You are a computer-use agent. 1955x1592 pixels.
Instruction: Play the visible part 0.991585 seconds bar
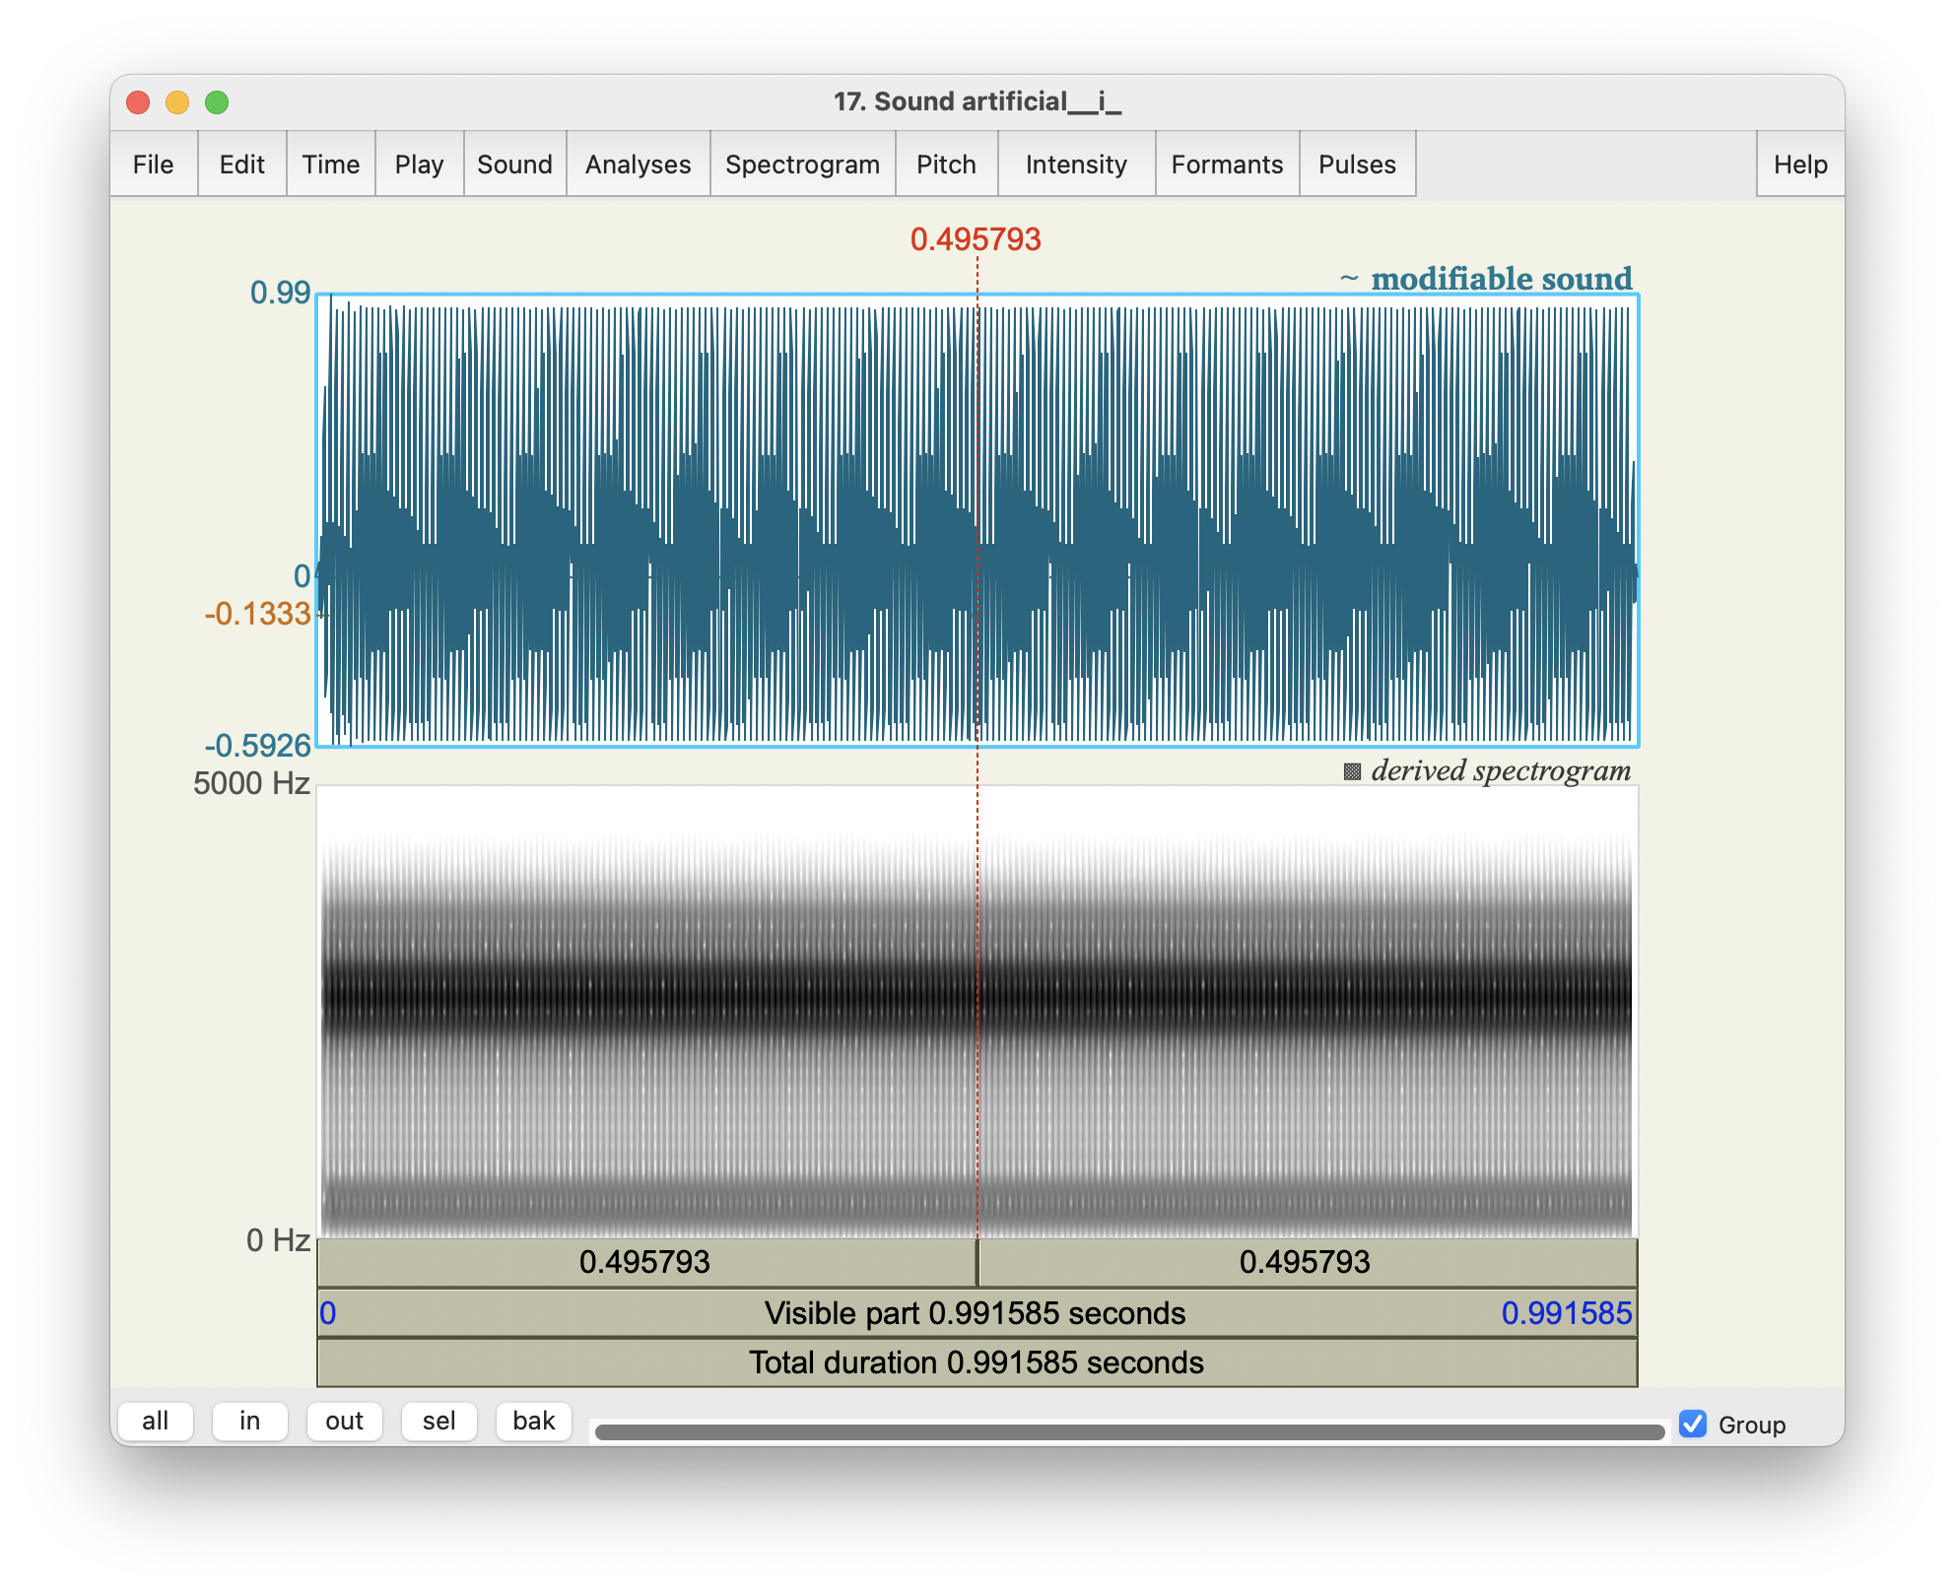pyautogui.click(x=976, y=1313)
